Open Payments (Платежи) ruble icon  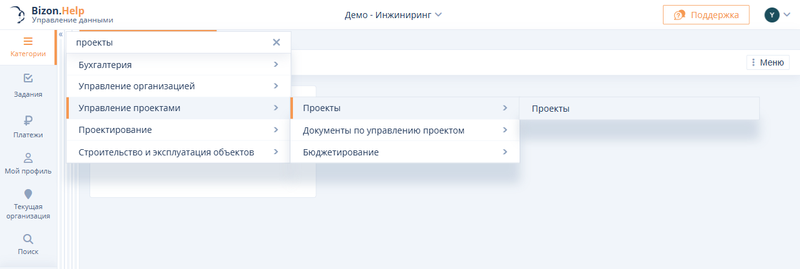click(x=28, y=120)
